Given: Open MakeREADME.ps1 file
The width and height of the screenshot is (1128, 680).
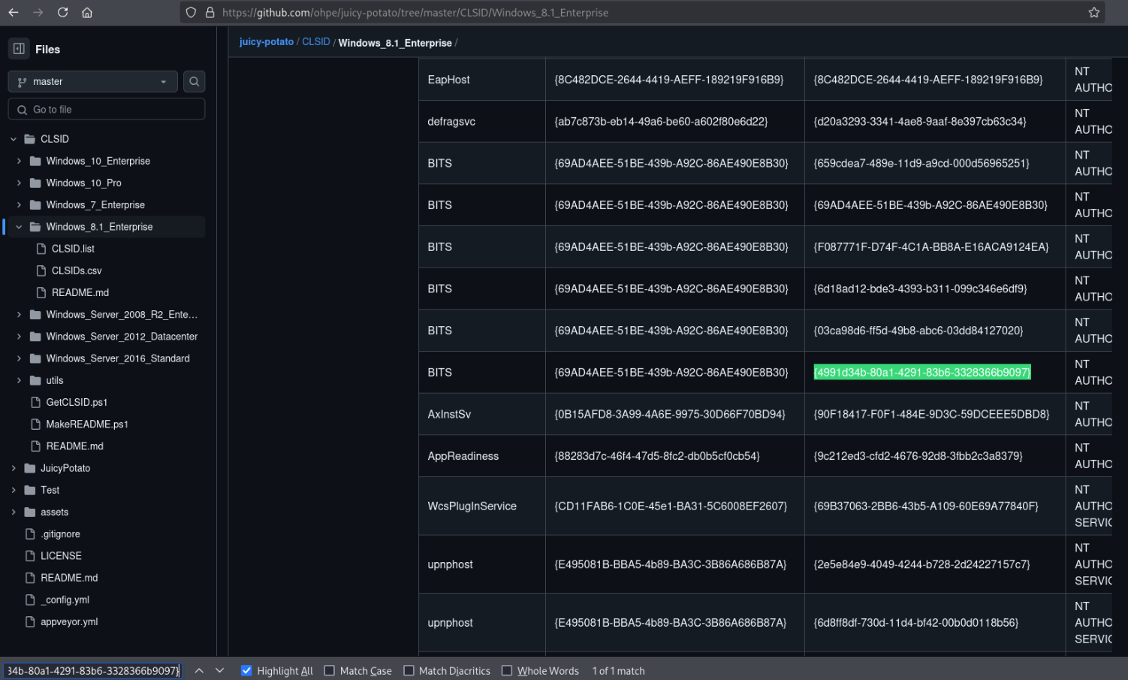Looking at the screenshot, I should pyautogui.click(x=86, y=424).
